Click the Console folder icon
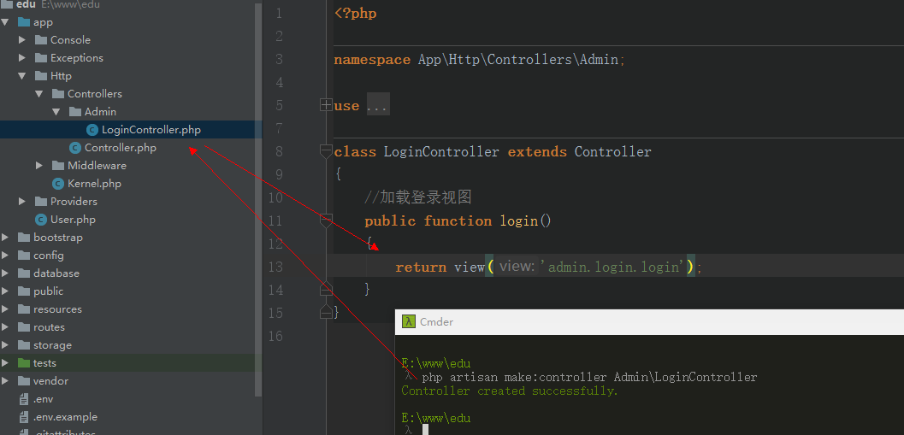This screenshot has width=904, height=435. tap(40, 40)
